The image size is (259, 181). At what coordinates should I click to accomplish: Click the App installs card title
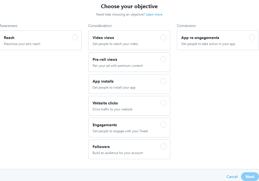click(103, 81)
